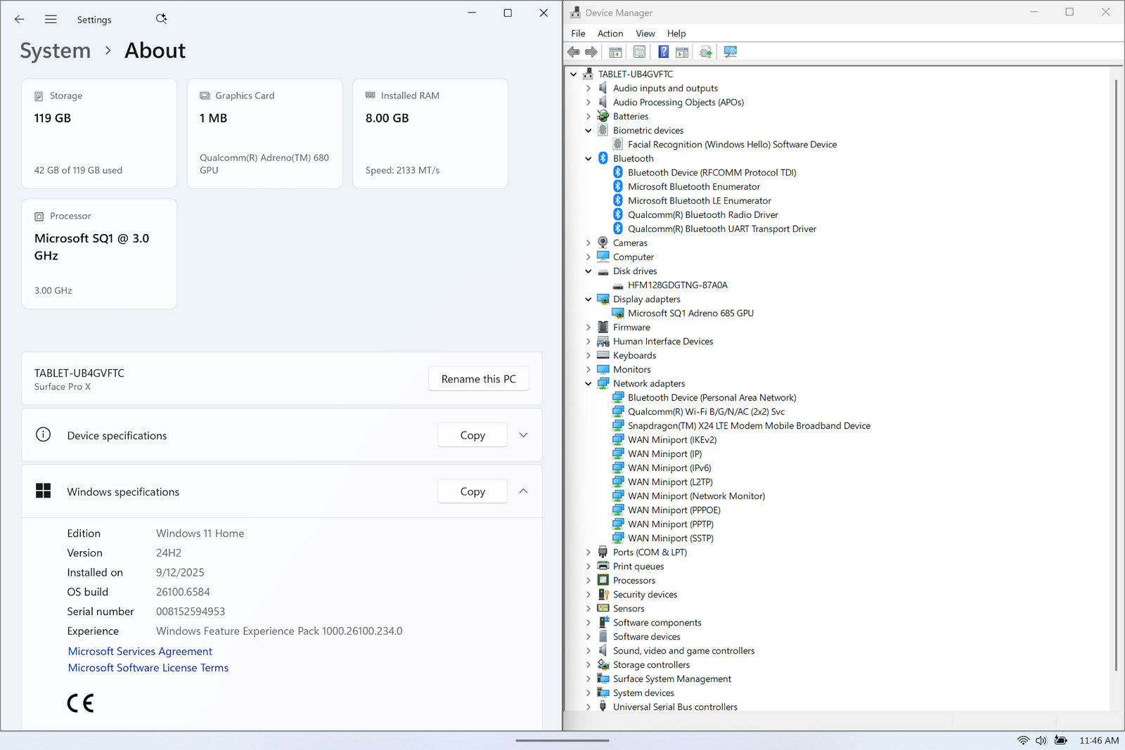Select Qualcomm(R) Wi-Fi B/G/N/AC (2x2) Svc

[706, 411]
